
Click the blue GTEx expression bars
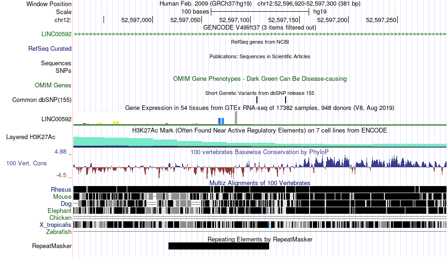pos(221,121)
